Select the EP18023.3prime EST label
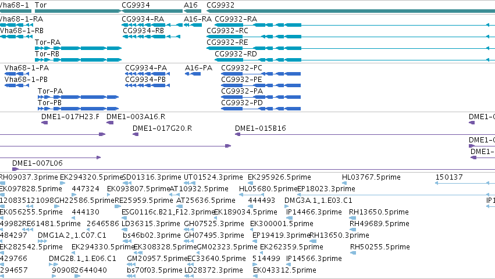The width and height of the screenshot is (495, 279). point(326,189)
